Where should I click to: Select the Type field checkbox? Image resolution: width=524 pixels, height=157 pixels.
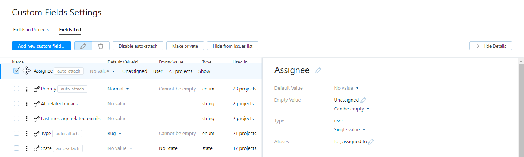[x=16, y=133]
